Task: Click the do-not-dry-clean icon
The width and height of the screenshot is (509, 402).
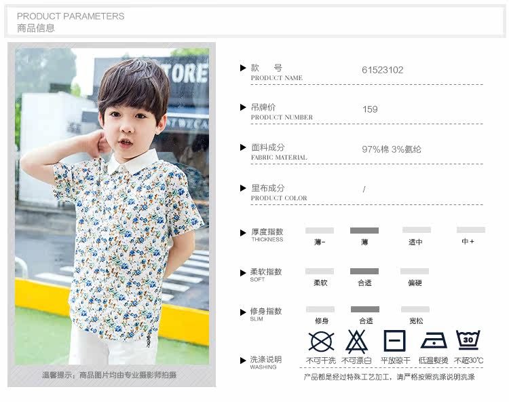Action: (x=321, y=342)
